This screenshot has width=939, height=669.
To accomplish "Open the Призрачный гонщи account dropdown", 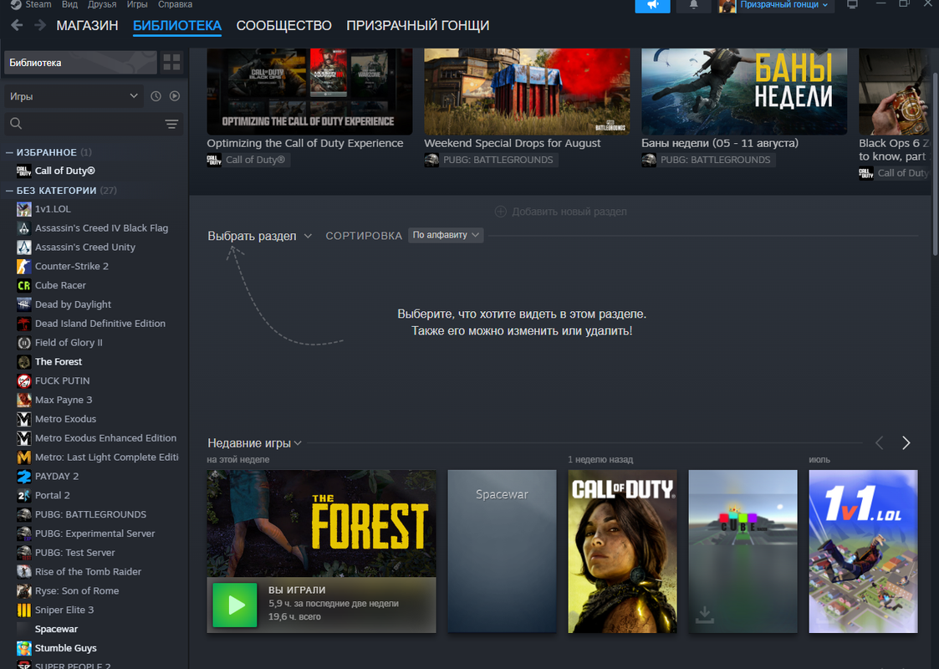I will click(784, 5).
